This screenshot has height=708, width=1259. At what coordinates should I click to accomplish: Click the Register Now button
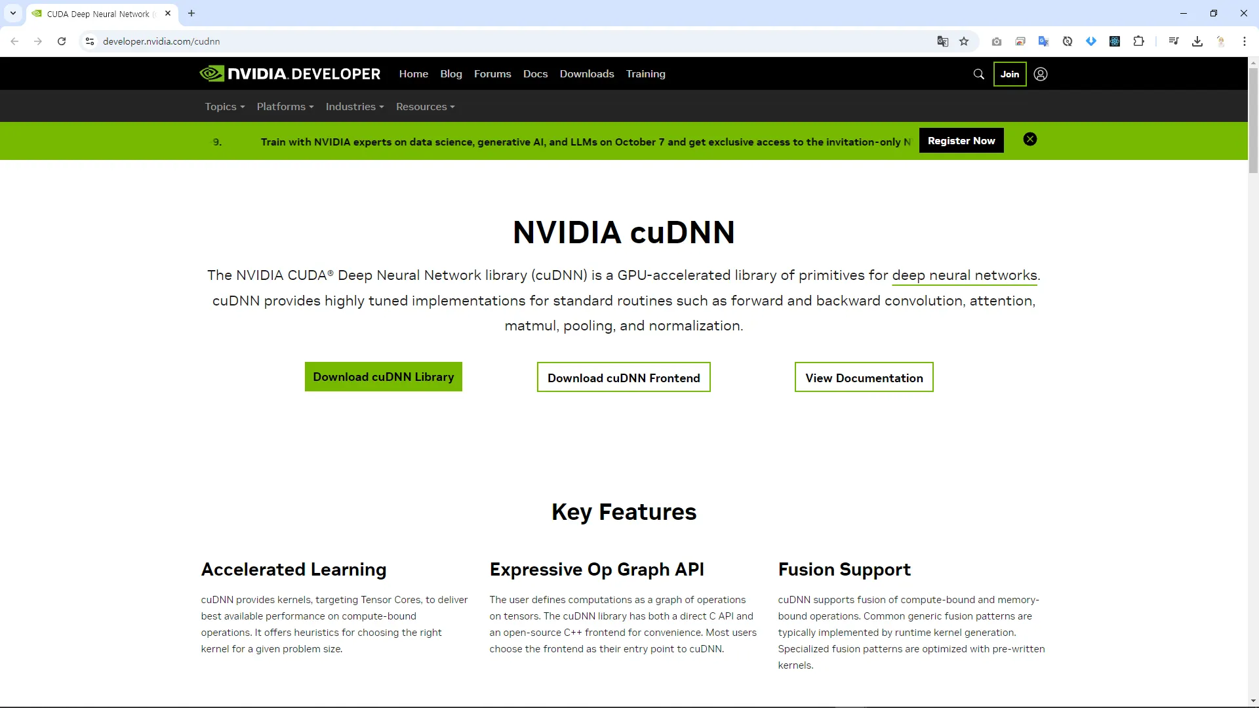(x=961, y=141)
